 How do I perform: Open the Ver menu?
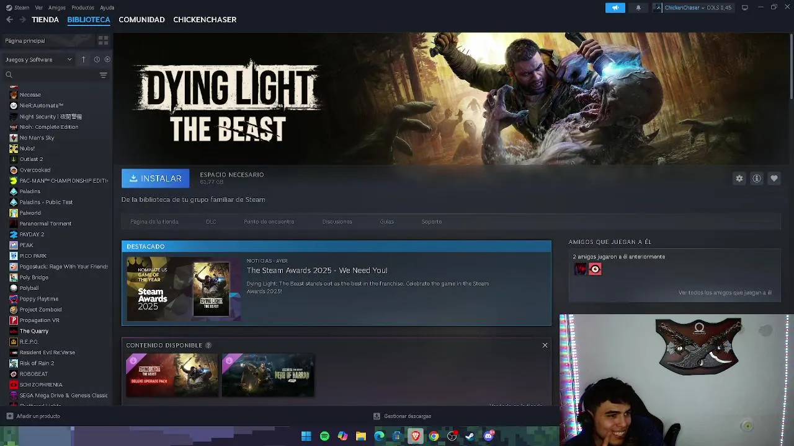39,7
